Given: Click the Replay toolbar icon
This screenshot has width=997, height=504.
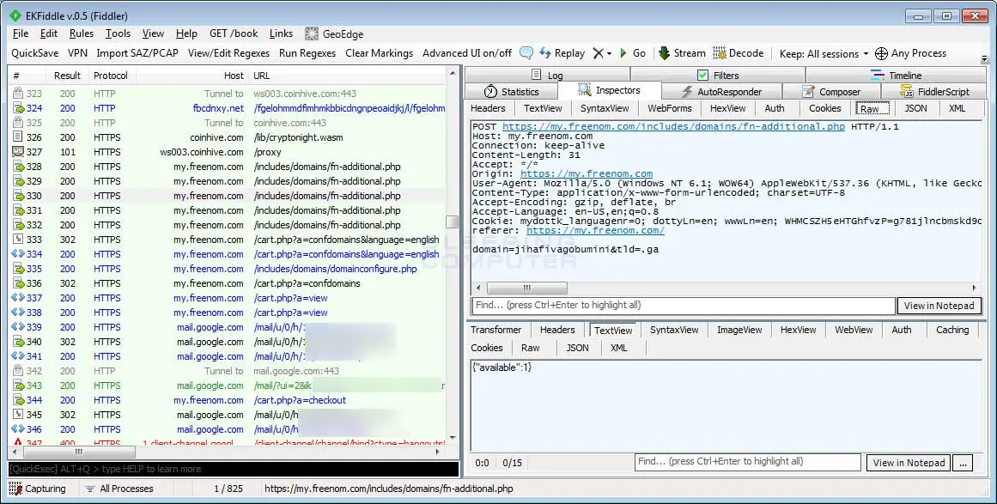Looking at the screenshot, I should 545,52.
